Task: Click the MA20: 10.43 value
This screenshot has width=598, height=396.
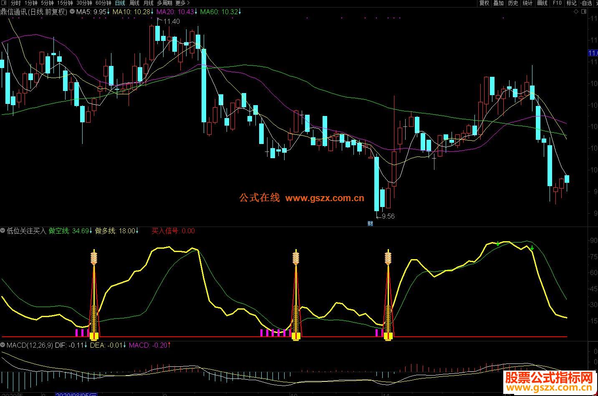Action: click(177, 12)
